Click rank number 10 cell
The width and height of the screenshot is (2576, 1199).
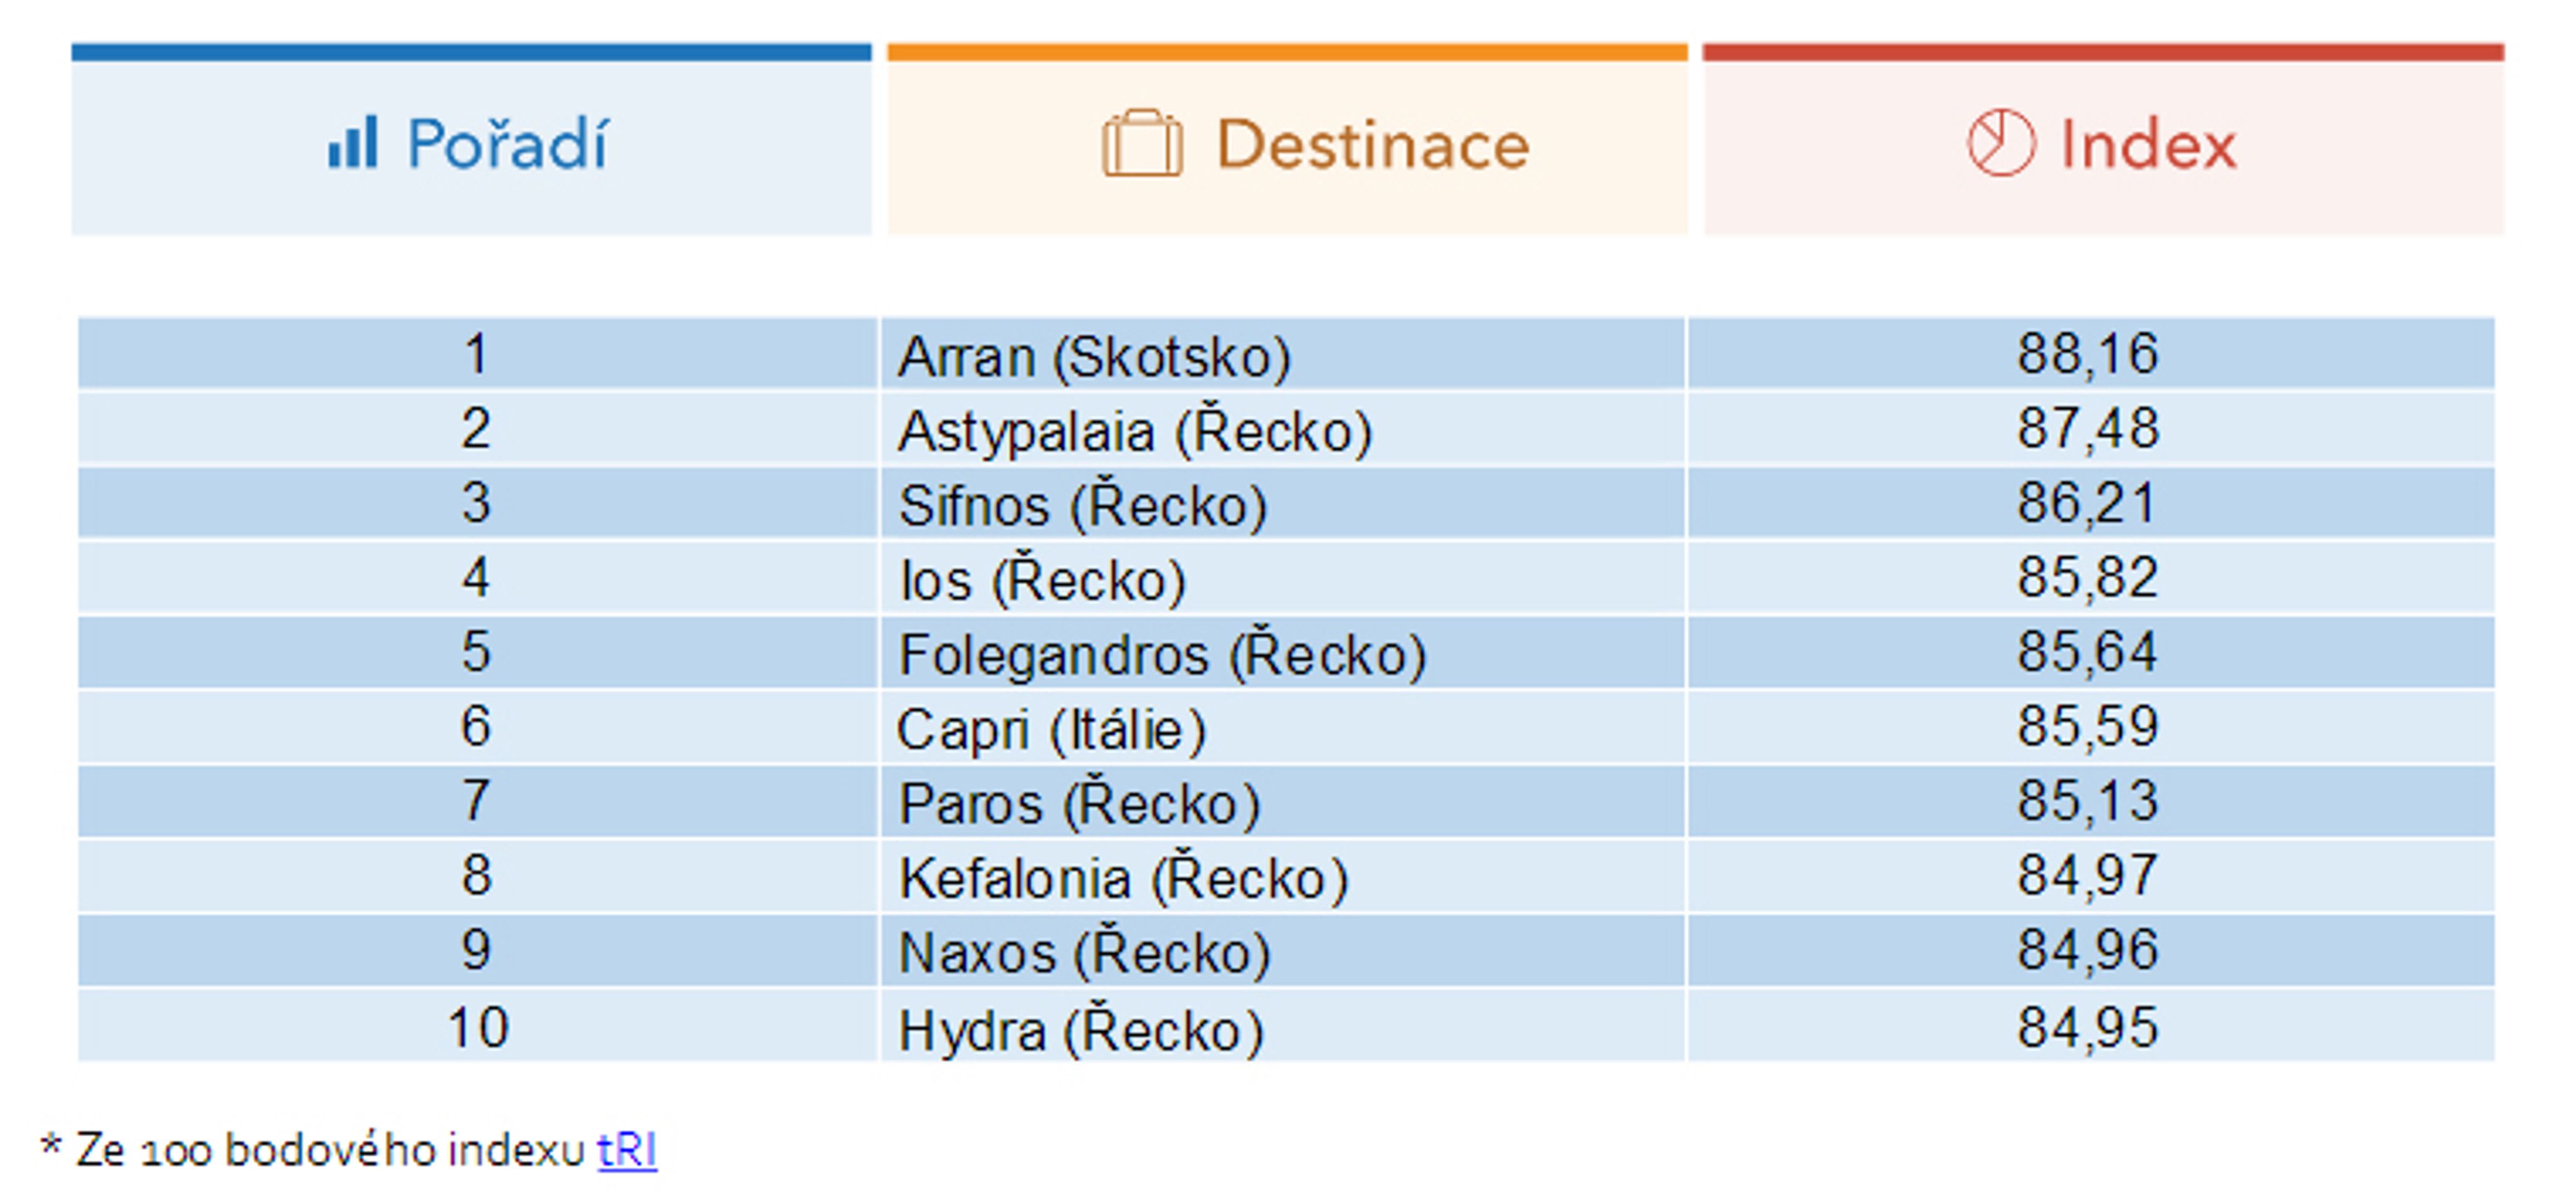478,1025
